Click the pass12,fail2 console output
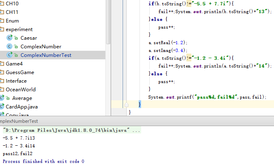The image size is (274, 167). click(17, 153)
